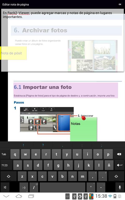
Task: Tap the y key
Action: (x=67, y=154)
